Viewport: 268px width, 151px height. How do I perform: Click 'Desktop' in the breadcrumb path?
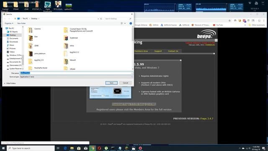[x=34, y=18]
